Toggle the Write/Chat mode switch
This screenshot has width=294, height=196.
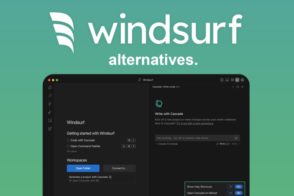point(228,144)
